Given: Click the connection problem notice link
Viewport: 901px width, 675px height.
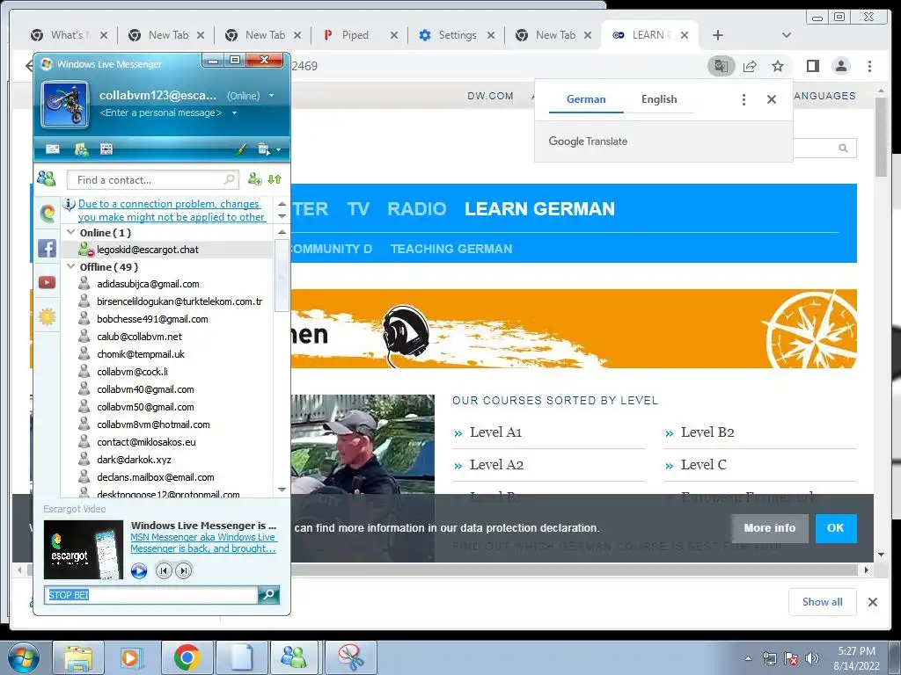Looking at the screenshot, I should point(172,210).
